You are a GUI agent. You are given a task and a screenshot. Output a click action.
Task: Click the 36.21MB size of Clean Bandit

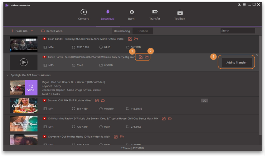click(136, 47)
